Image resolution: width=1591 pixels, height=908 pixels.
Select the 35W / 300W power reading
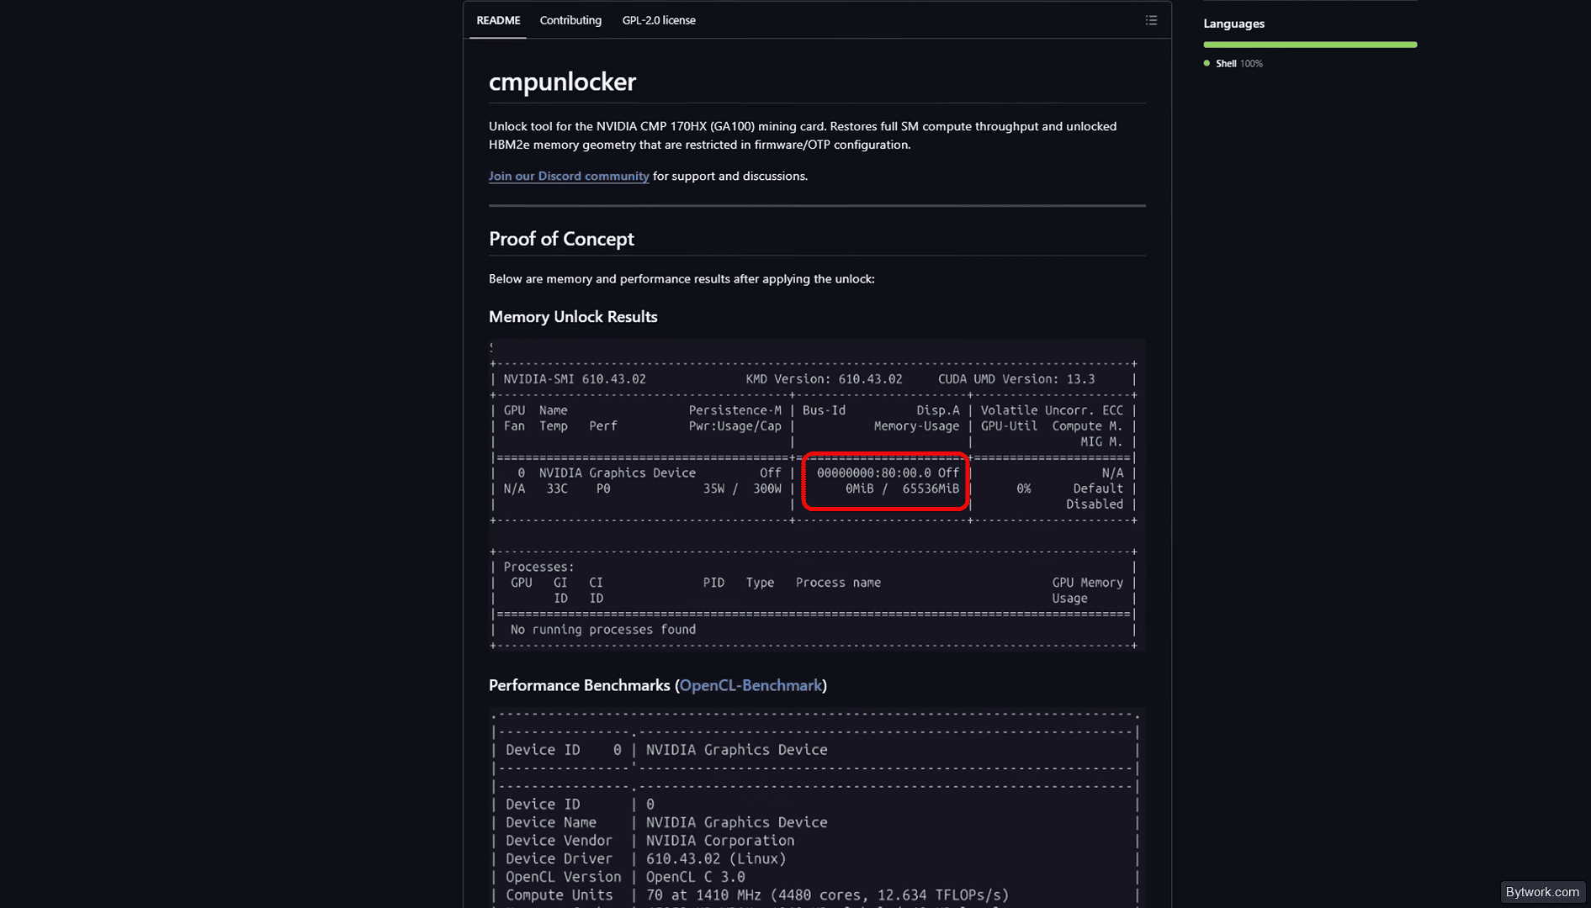742,488
